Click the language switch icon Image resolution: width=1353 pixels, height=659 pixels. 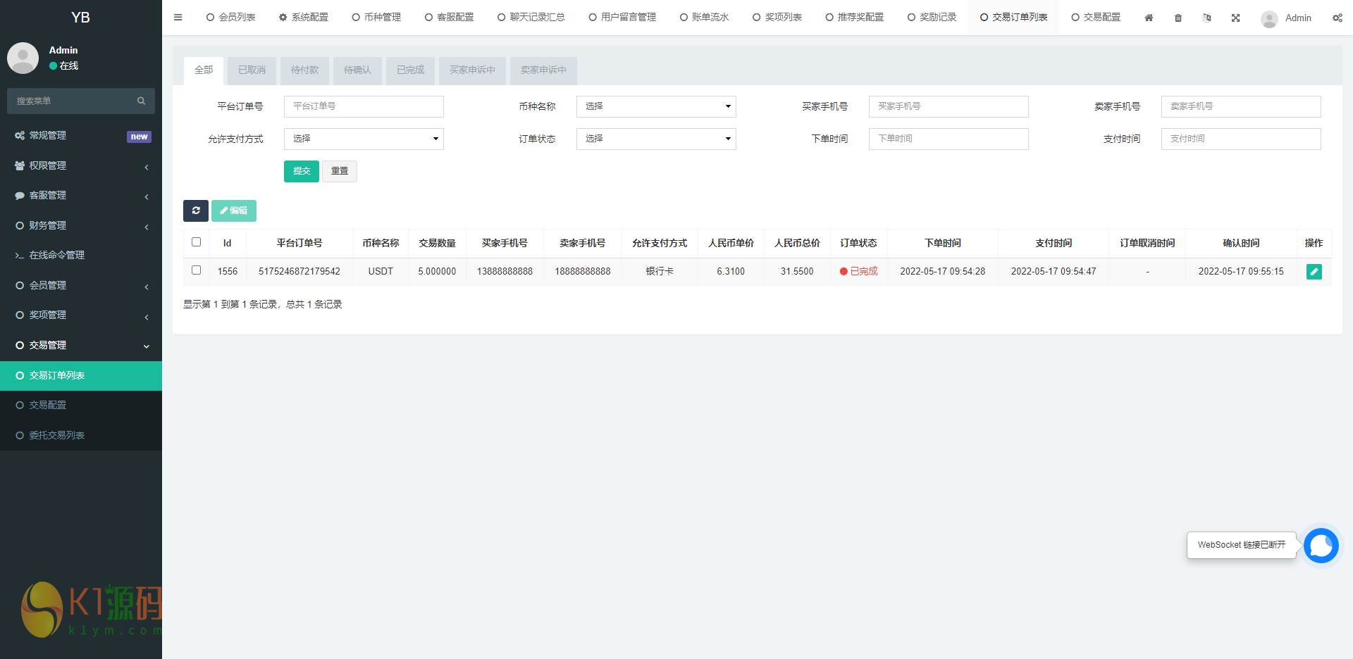point(1207,18)
